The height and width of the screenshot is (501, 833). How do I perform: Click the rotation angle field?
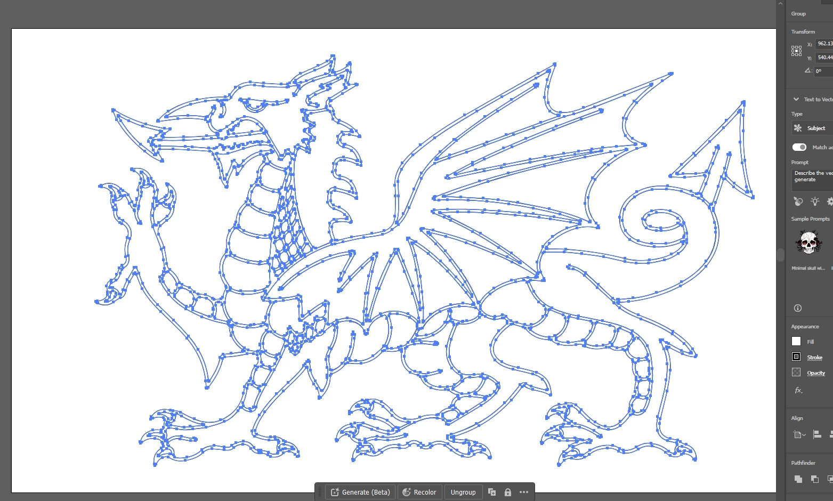coord(823,71)
